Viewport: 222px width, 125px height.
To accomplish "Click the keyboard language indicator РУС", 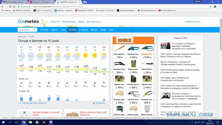I will [x=203, y=122].
